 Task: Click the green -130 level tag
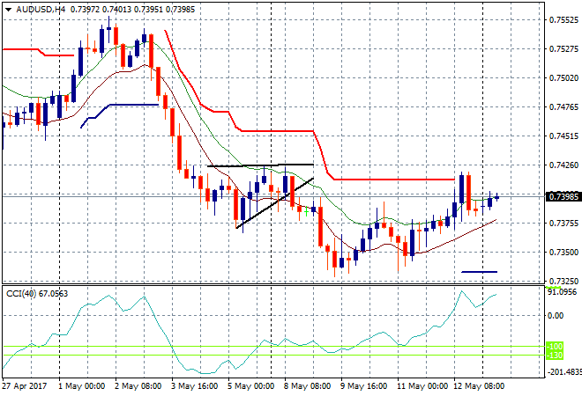pos(555,356)
